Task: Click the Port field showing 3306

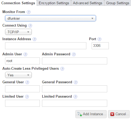Action: 100,46
